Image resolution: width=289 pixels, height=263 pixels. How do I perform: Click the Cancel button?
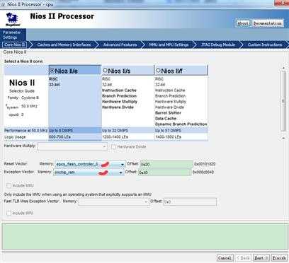[x=225, y=258]
